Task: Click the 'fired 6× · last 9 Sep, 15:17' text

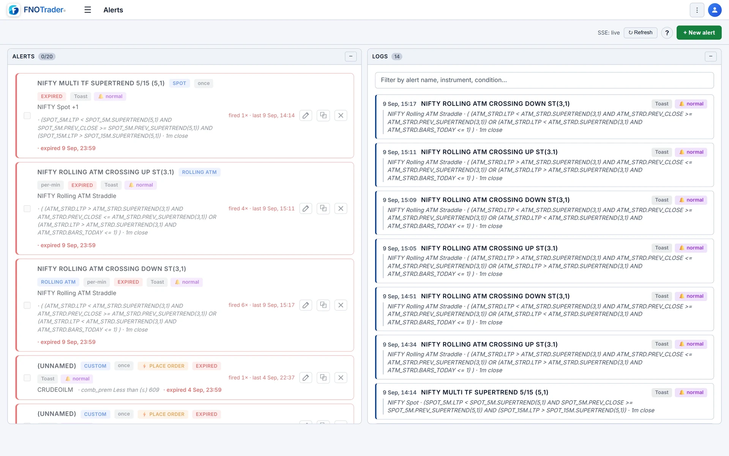Action: coord(262,305)
